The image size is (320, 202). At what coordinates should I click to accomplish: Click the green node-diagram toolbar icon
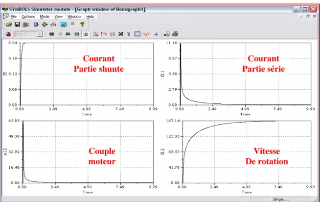click(x=45, y=25)
